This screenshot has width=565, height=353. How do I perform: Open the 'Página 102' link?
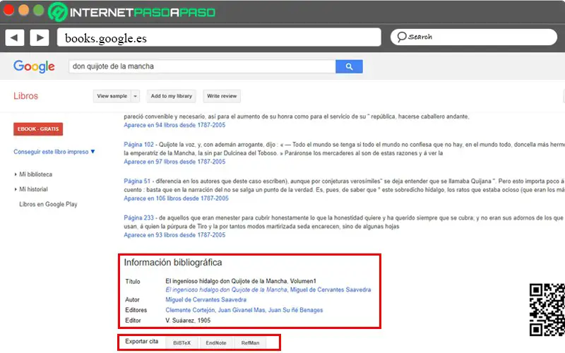click(x=138, y=145)
